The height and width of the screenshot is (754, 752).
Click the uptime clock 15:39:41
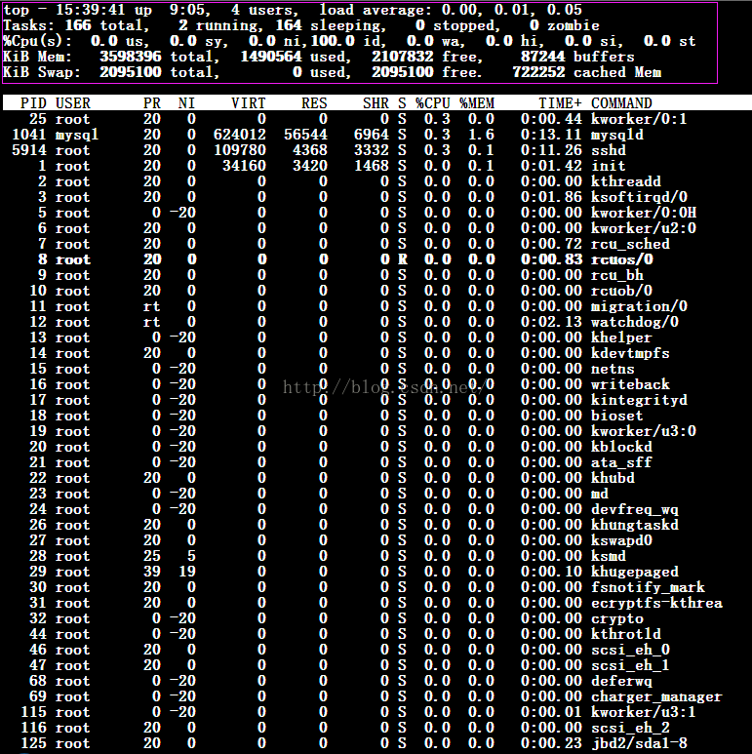[x=91, y=10]
